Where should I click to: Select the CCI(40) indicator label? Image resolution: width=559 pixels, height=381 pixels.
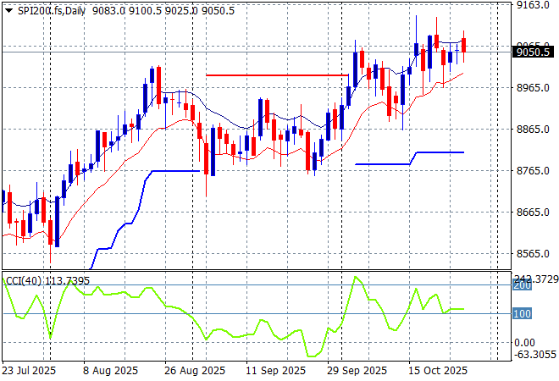(x=24, y=281)
